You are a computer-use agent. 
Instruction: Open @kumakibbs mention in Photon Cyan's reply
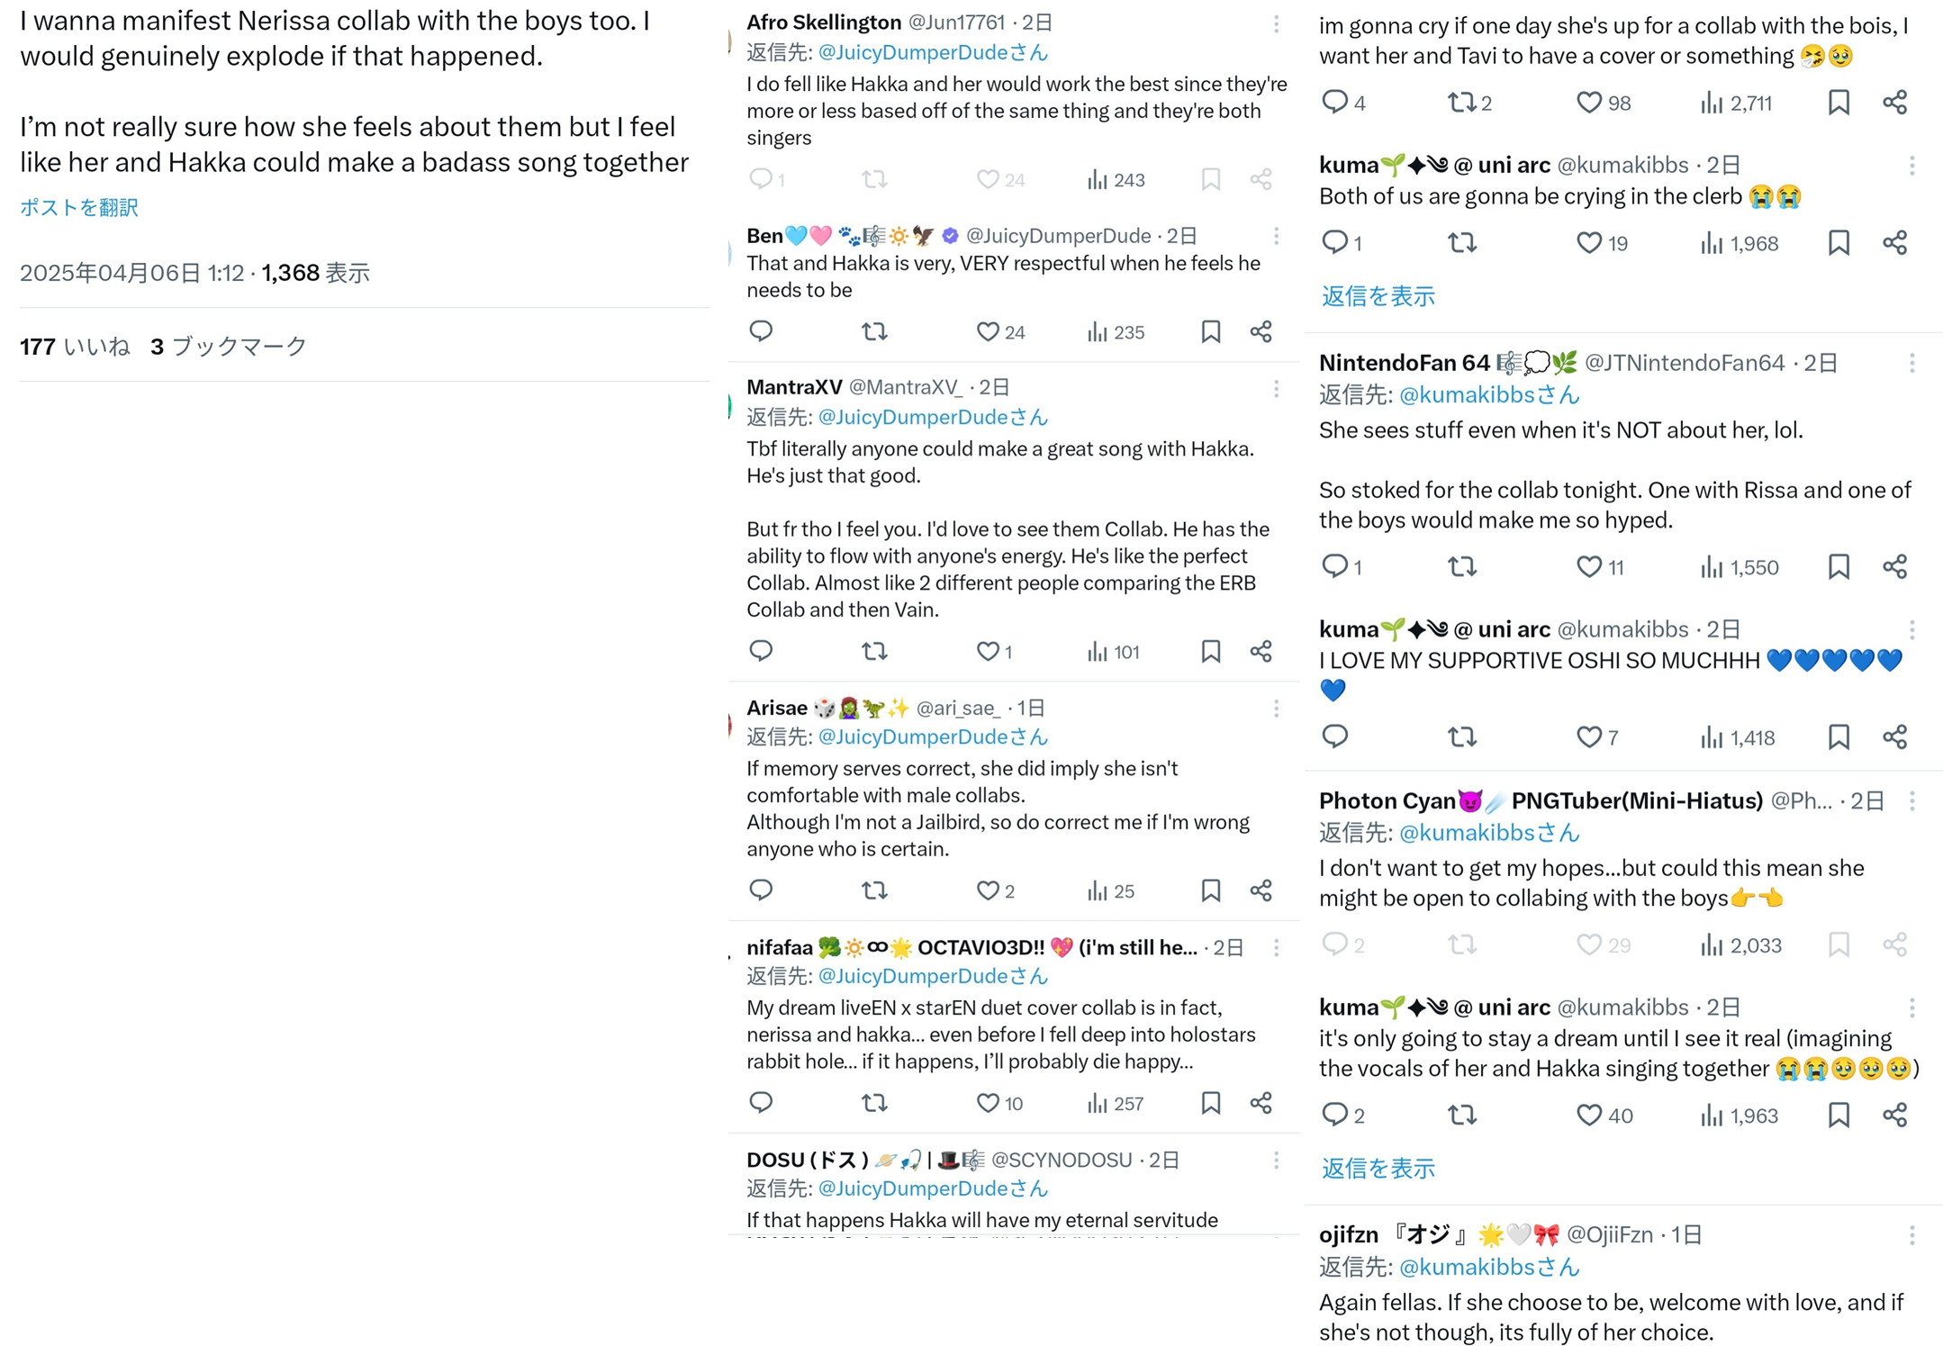point(1489,833)
